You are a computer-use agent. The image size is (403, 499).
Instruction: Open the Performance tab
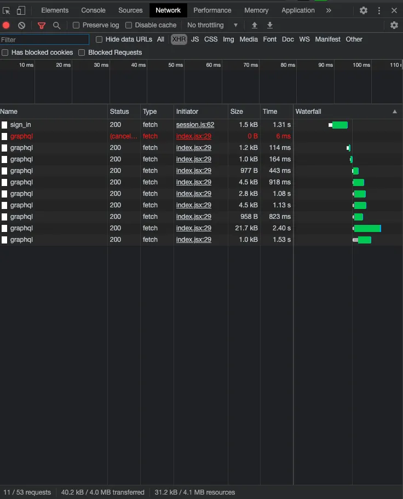click(212, 10)
